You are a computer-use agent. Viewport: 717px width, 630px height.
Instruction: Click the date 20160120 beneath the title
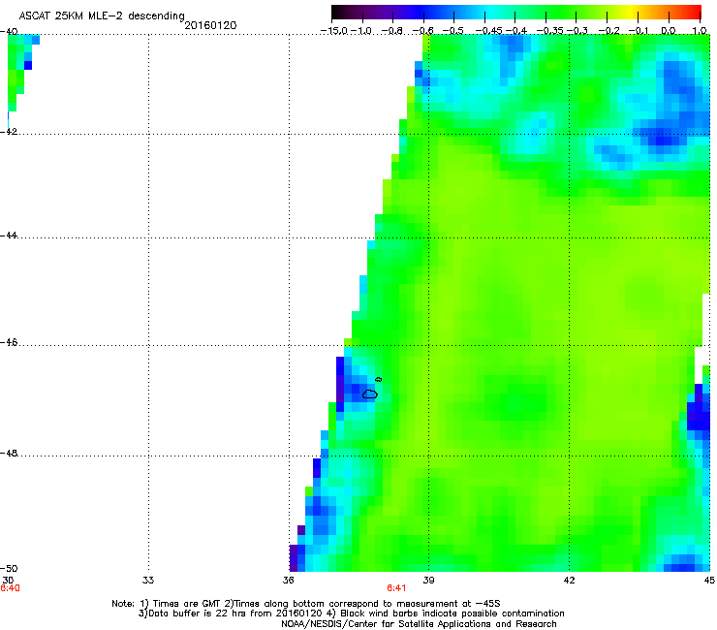pos(210,25)
